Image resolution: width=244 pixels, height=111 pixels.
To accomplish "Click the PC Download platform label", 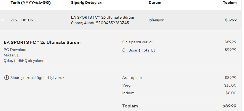I will pyautogui.click(x=15, y=50).
